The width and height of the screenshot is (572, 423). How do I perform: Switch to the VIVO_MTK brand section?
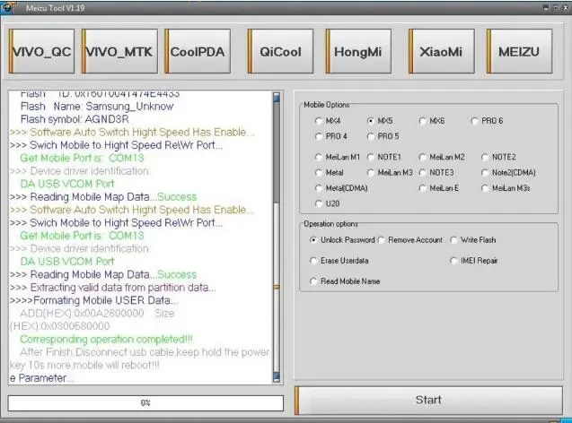coord(119,51)
